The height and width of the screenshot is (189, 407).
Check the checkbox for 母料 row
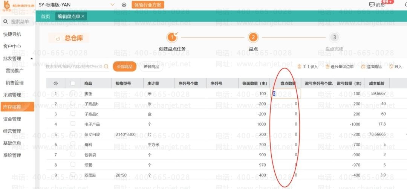[73, 144]
